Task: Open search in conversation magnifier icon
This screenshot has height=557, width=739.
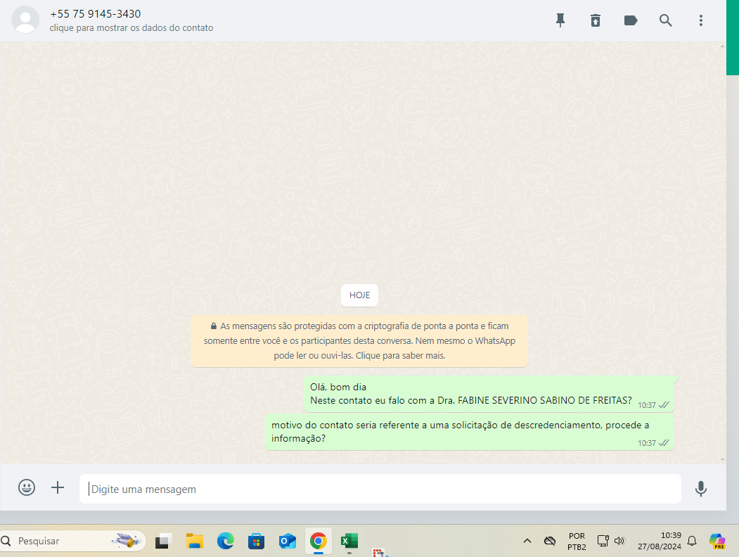Action: (x=665, y=20)
